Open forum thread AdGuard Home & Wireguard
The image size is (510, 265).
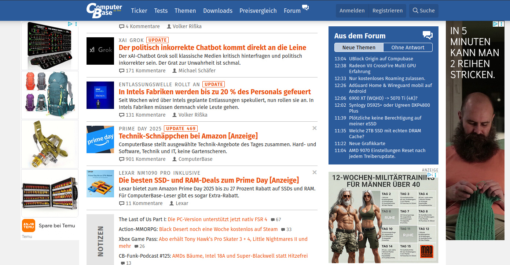390,88
